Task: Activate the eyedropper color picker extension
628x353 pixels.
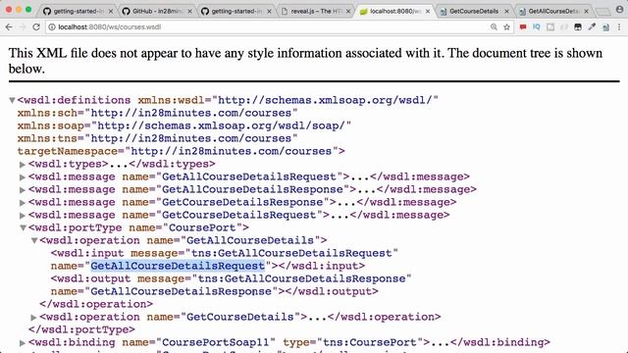Action: (x=592, y=26)
